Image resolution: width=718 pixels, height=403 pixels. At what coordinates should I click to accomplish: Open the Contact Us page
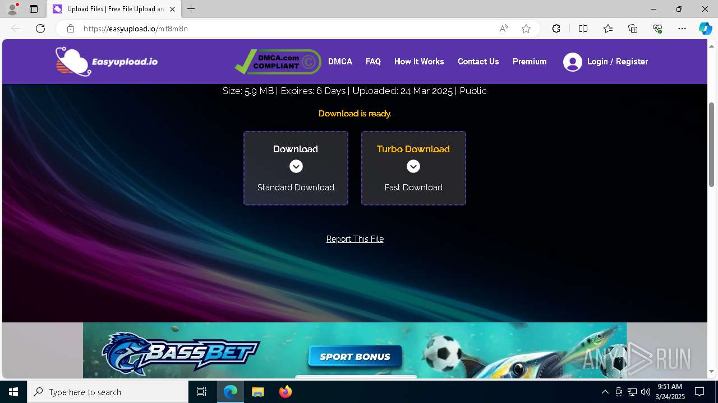click(x=478, y=62)
